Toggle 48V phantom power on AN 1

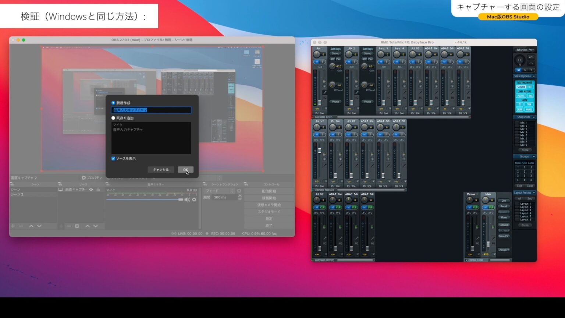pyautogui.click(x=333, y=59)
